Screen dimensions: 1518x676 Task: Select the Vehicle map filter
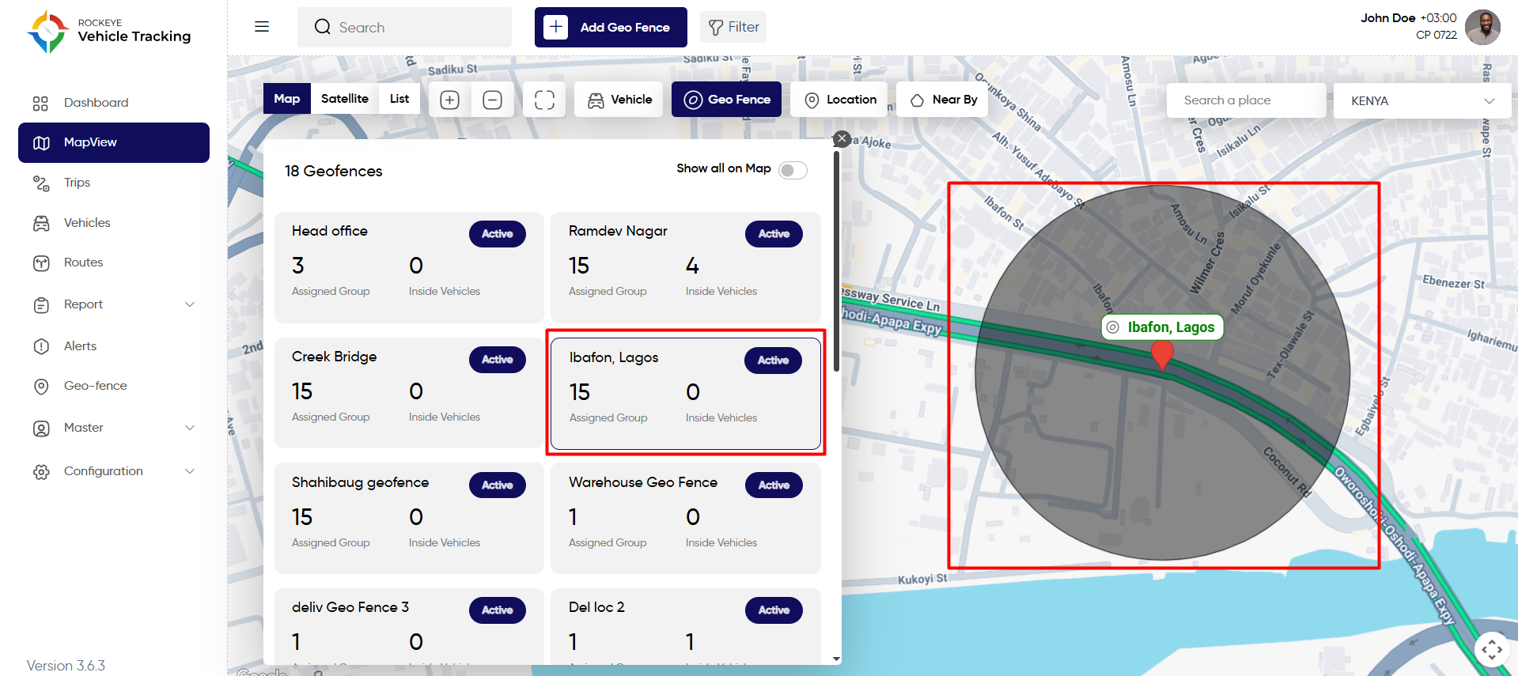pyautogui.click(x=619, y=100)
